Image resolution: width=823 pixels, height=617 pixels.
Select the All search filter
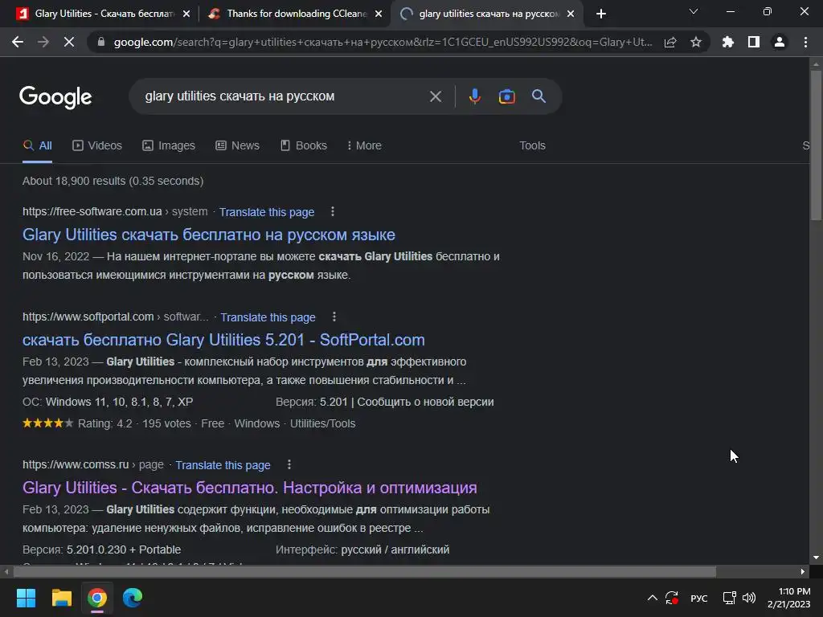point(37,145)
